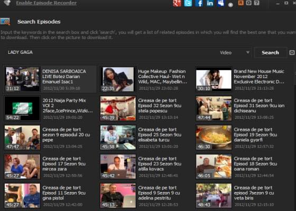Click title episod 7sezon 9 cu veta biris
The height and width of the screenshot is (211, 296).
tap(254, 193)
